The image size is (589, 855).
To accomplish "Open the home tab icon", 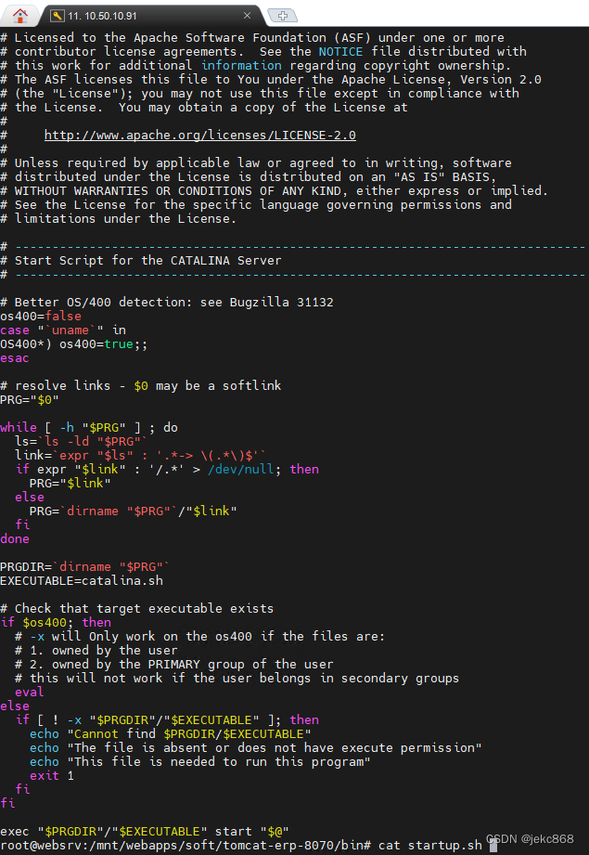I will (x=20, y=15).
